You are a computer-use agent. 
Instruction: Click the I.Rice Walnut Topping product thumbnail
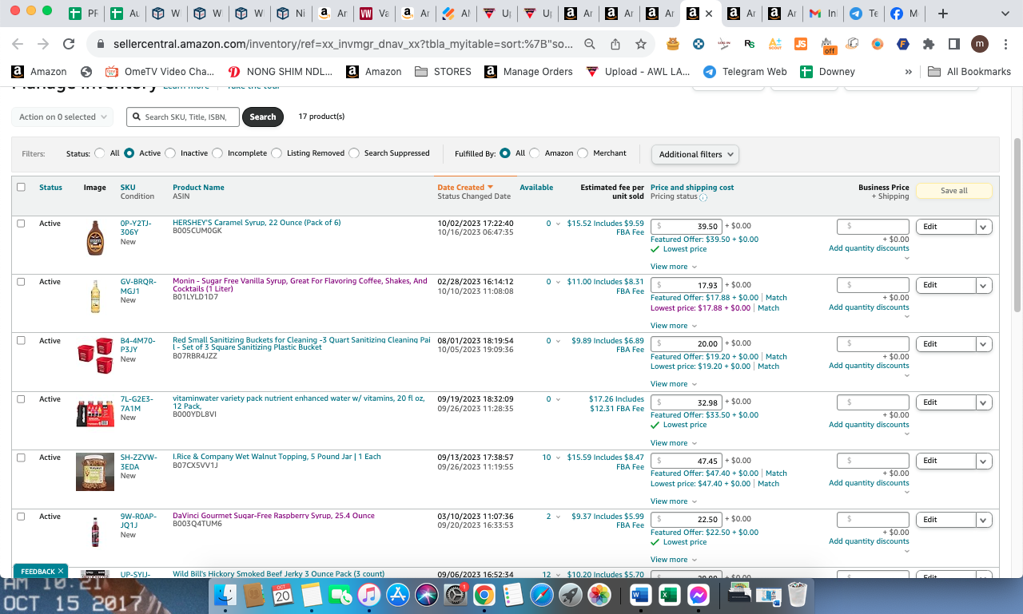94,471
